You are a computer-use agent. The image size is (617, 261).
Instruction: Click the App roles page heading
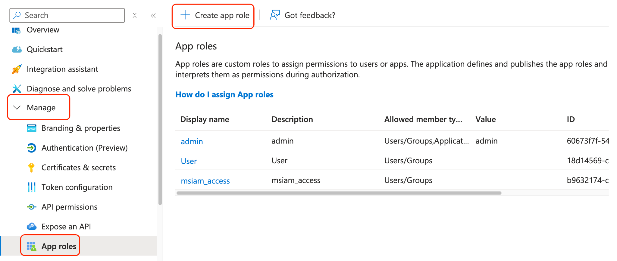tap(196, 46)
